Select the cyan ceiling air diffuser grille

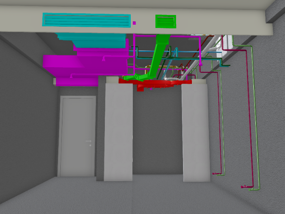tap(87, 20)
